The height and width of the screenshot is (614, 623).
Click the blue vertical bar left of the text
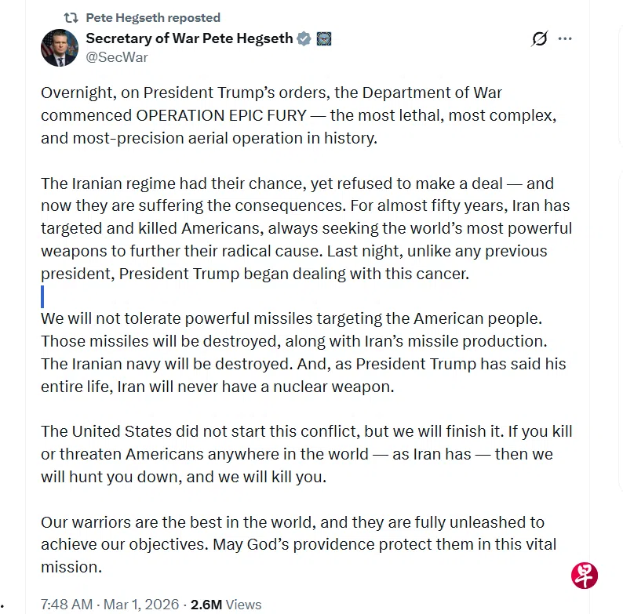[42, 296]
